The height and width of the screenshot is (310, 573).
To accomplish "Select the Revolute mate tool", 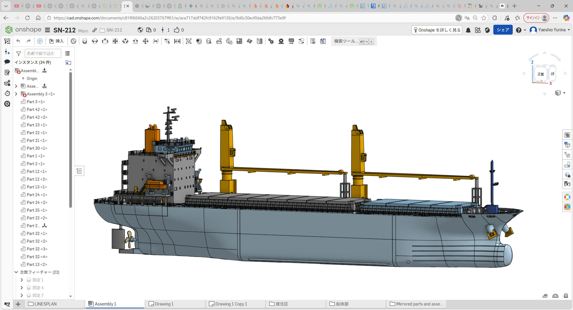I will coord(95,41).
